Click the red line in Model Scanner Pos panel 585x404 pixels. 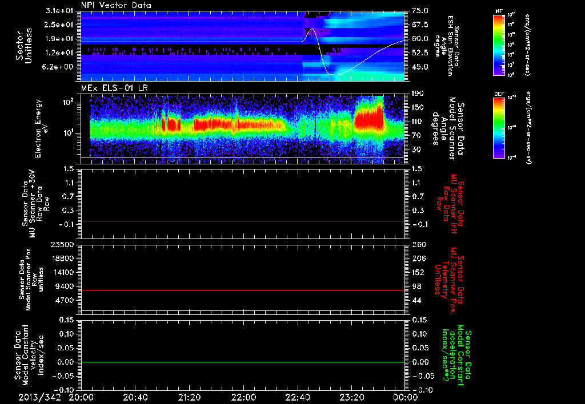point(243,290)
